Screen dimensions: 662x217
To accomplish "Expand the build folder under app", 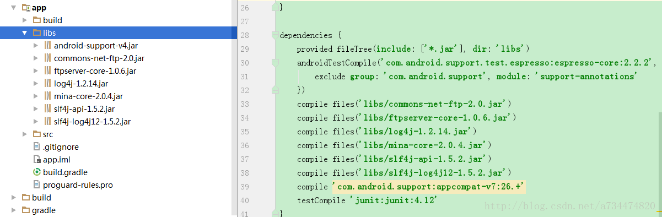I will 25,20.
